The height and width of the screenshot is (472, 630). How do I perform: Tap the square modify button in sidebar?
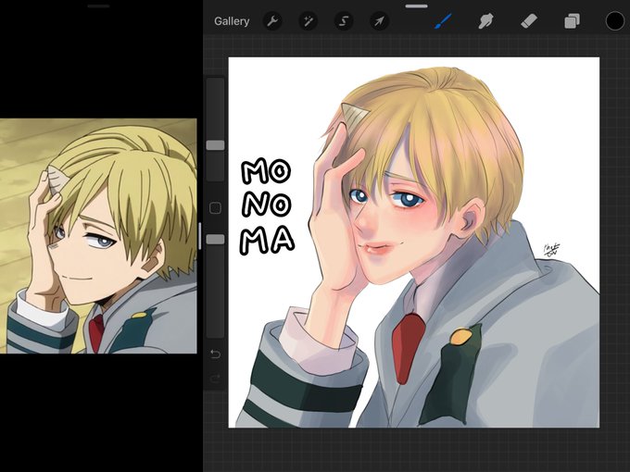pyautogui.click(x=215, y=208)
